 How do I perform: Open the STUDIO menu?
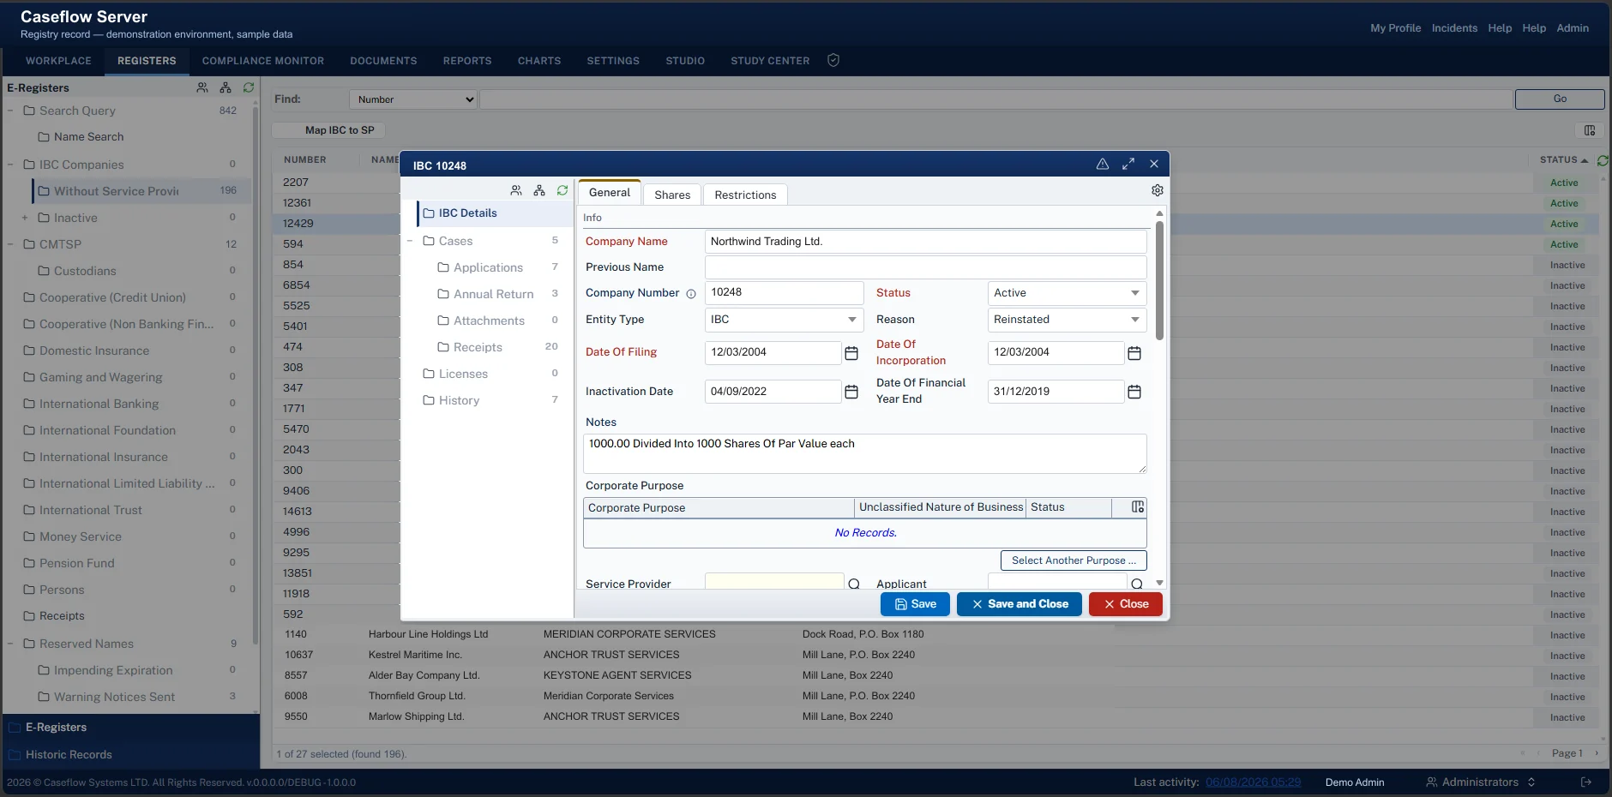[x=685, y=61]
